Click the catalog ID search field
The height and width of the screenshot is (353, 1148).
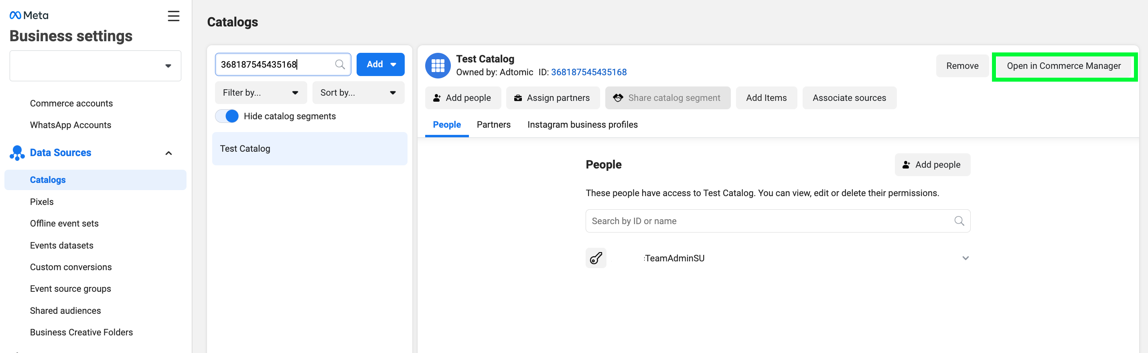point(282,64)
